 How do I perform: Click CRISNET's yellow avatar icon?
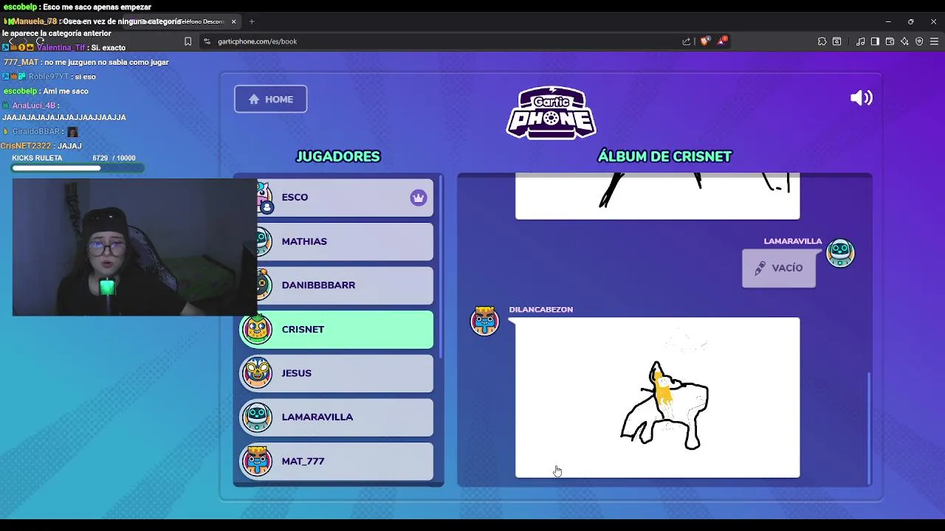(257, 330)
